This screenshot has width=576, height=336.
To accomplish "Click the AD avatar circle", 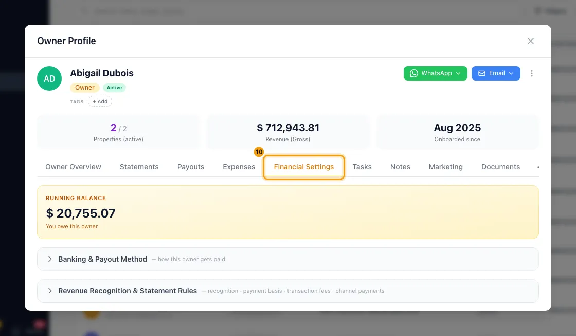I will tap(49, 78).
